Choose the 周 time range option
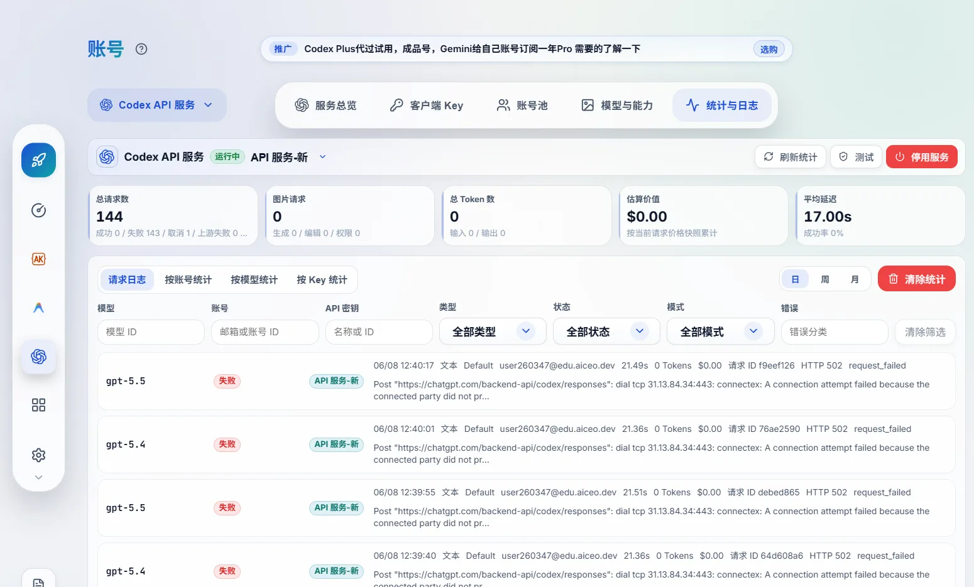Image resolution: width=974 pixels, height=587 pixels. (x=825, y=279)
